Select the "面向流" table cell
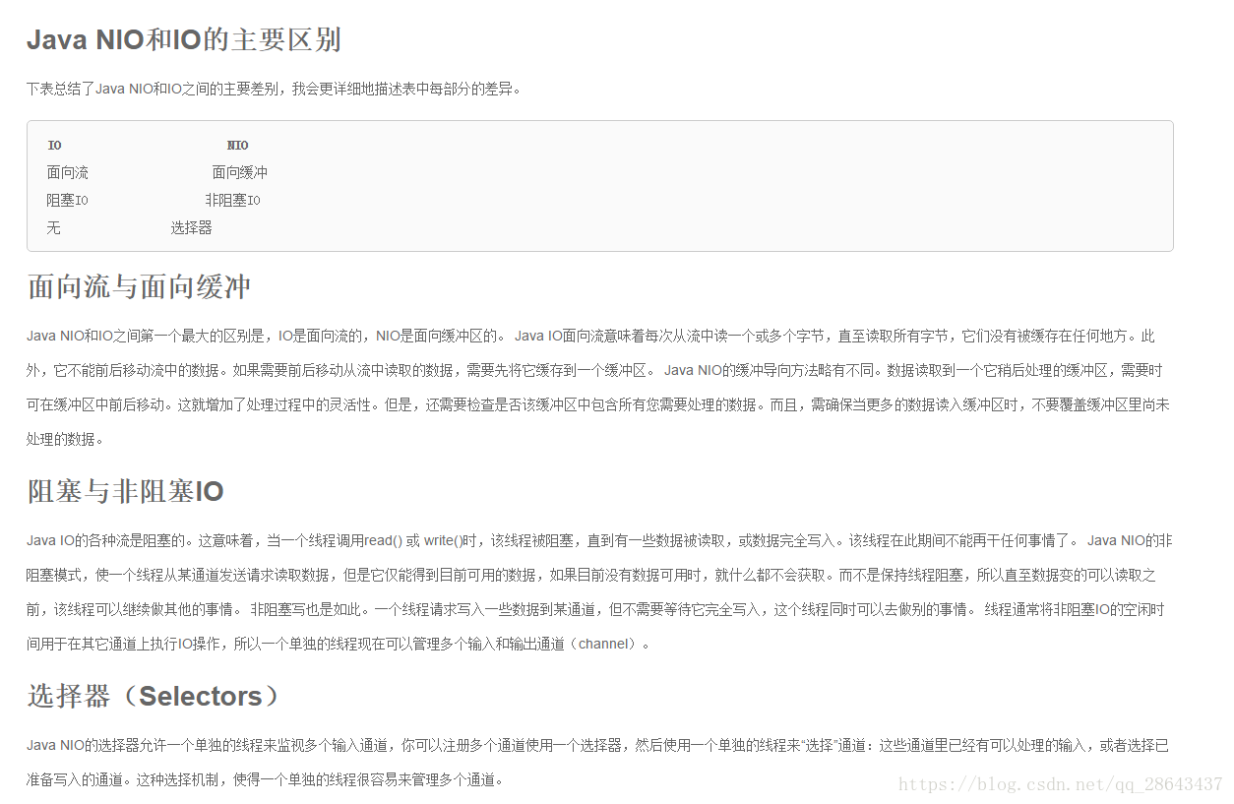 68,172
